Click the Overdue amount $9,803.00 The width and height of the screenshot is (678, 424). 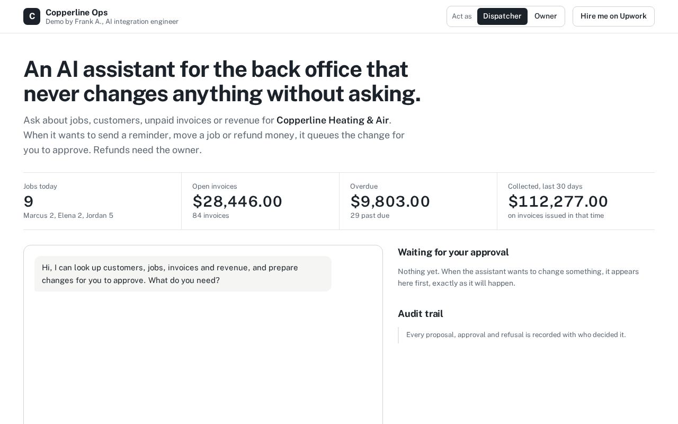click(x=390, y=201)
